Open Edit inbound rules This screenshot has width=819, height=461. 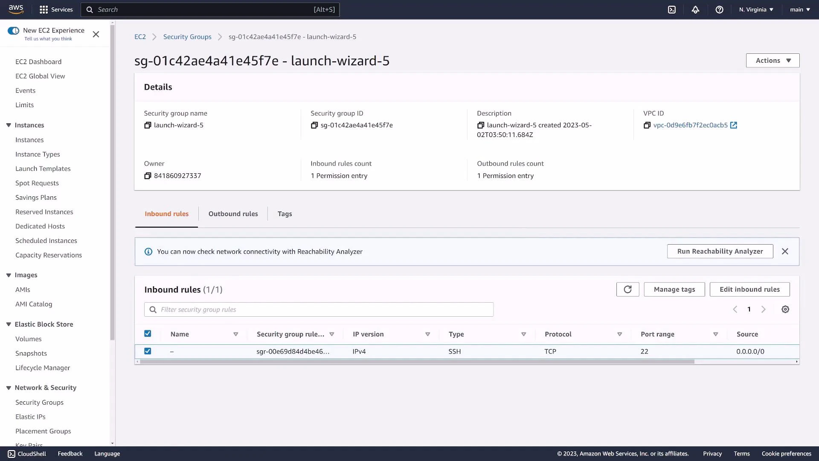tap(749, 289)
